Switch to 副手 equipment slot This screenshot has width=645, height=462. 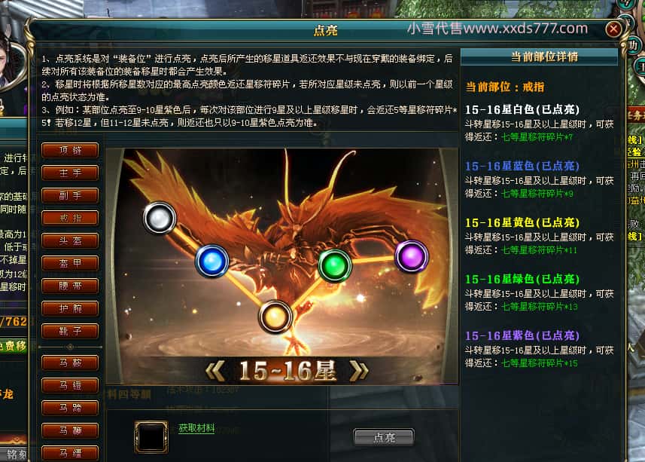70,196
